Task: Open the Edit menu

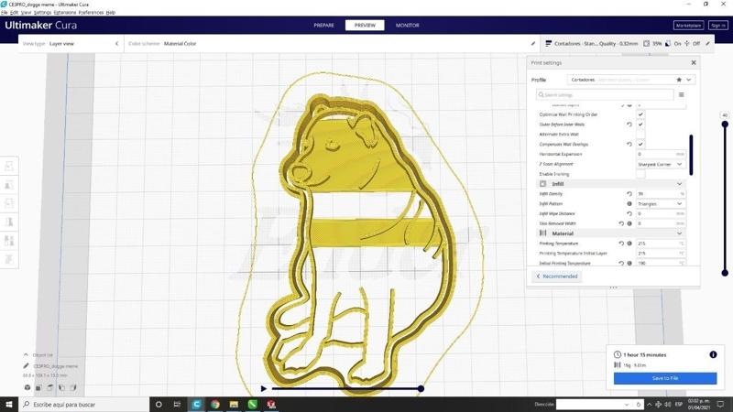Action: tap(15, 13)
